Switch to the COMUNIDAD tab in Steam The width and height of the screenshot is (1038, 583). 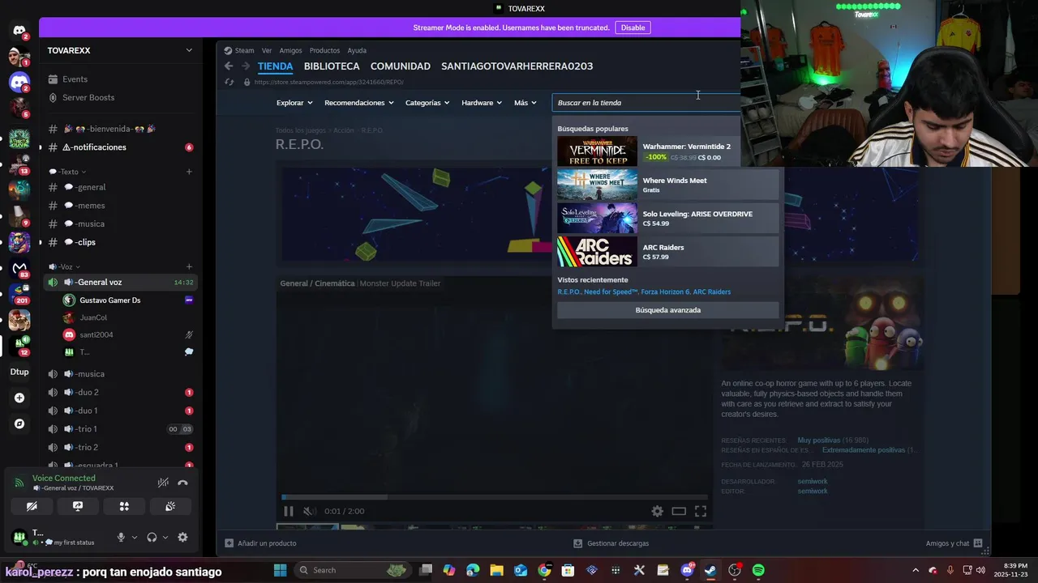401,66
